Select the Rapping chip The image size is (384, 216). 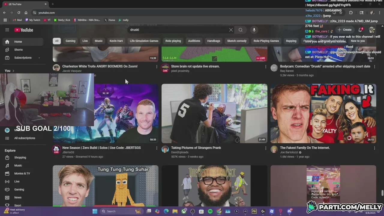click(291, 41)
